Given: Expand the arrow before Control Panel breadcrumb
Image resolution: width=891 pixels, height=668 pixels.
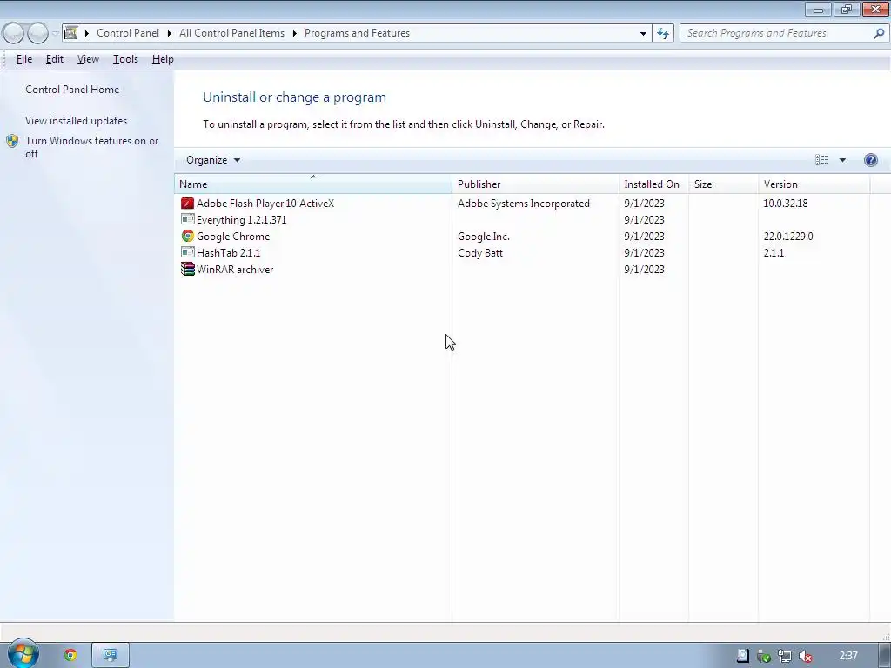Looking at the screenshot, I should click(87, 33).
